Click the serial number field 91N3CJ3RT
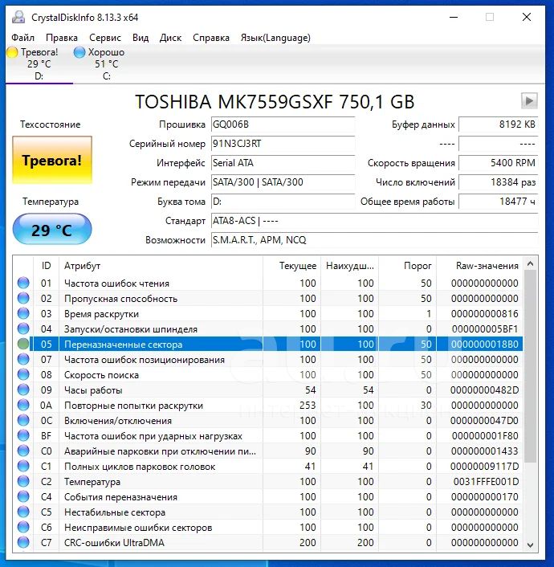The image size is (554, 567). point(283,144)
